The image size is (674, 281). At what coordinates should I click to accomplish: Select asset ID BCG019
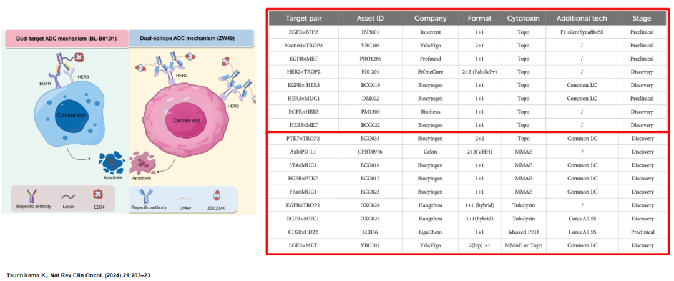tap(370, 85)
